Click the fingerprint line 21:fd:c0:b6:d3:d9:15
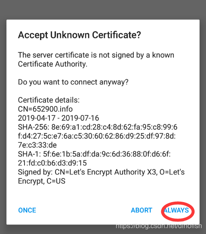This screenshot has height=234, width=206. [52, 163]
